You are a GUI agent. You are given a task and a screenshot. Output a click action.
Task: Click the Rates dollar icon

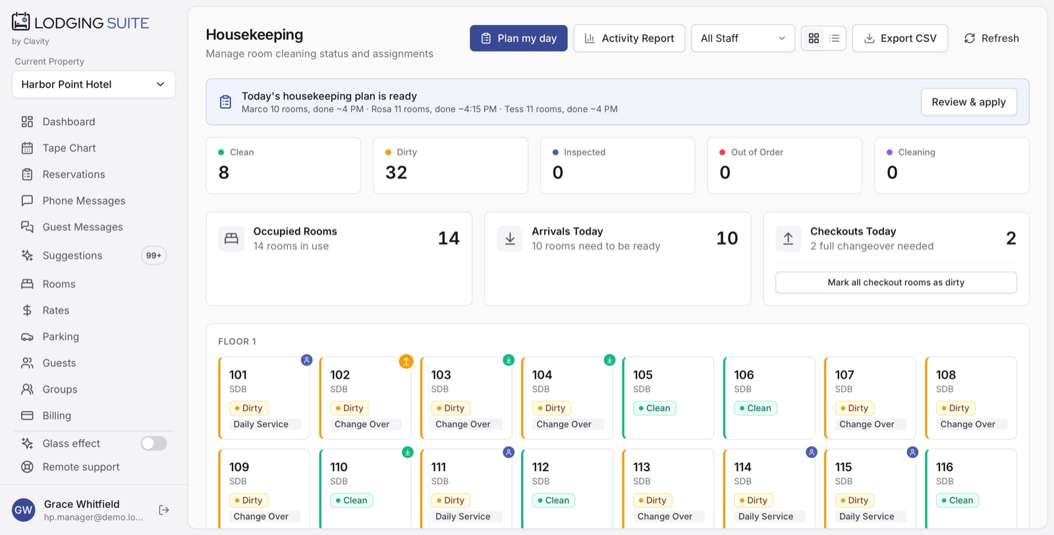click(27, 310)
